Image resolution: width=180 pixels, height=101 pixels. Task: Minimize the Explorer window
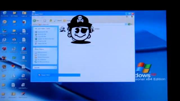pos(127,14)
